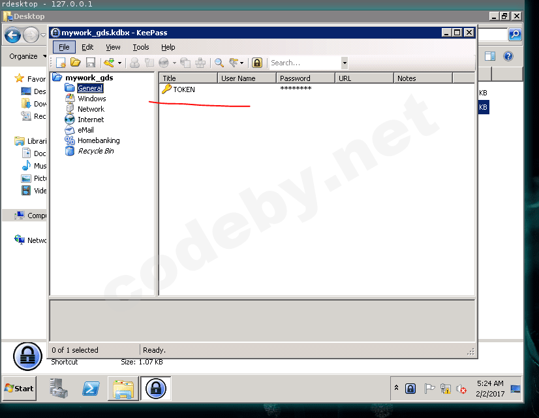Open the File menu
The width and height of the screenshot is (539, 418).
pos(64,47)
